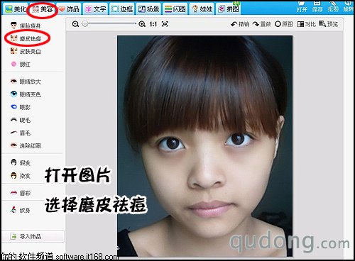Select the 染发 hair dye tool

pyautogui.click(x=21, y=176)
